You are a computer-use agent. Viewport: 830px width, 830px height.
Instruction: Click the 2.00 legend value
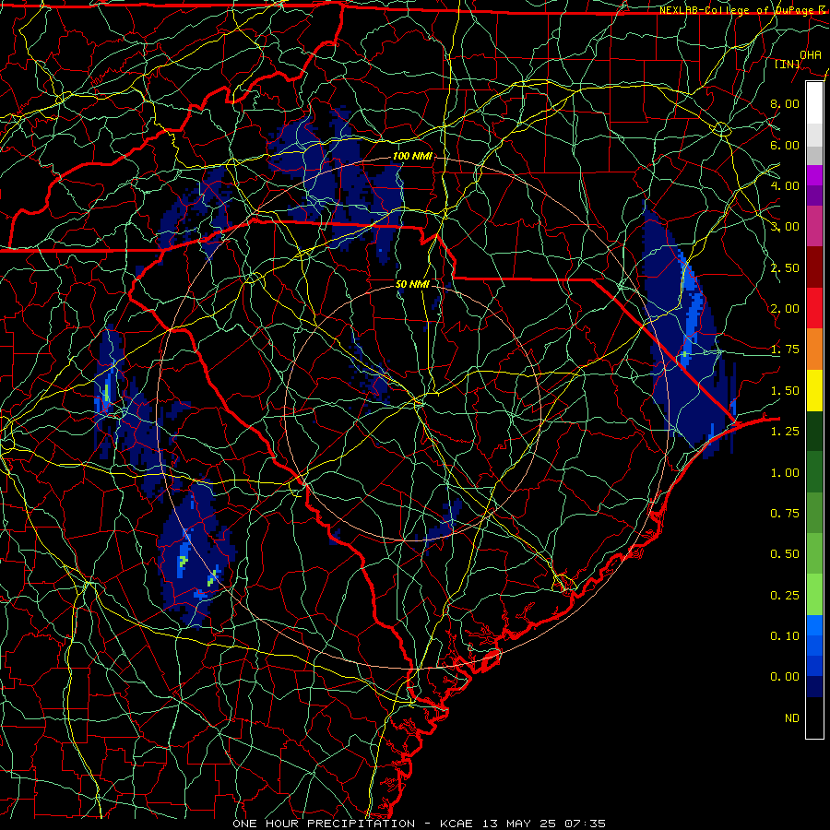(x=785, y=309)
